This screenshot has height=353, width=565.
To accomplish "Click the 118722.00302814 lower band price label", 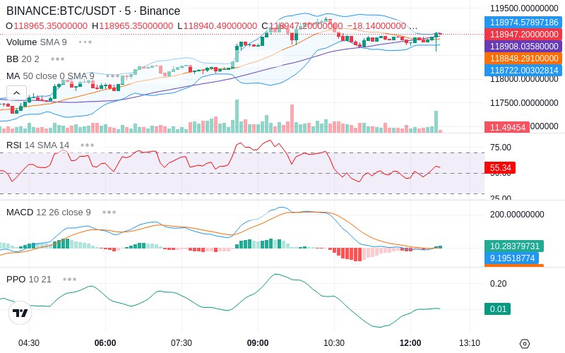I will 523,70.
